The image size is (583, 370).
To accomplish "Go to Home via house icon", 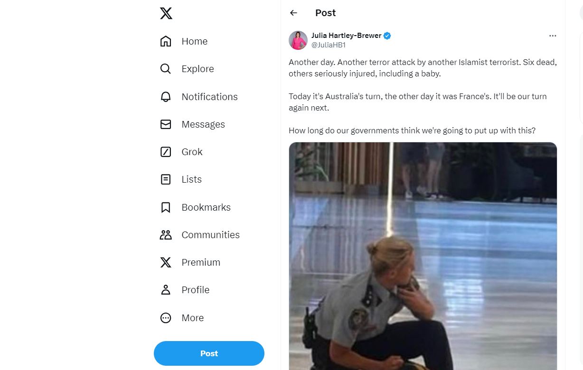I will coord(166,41).
